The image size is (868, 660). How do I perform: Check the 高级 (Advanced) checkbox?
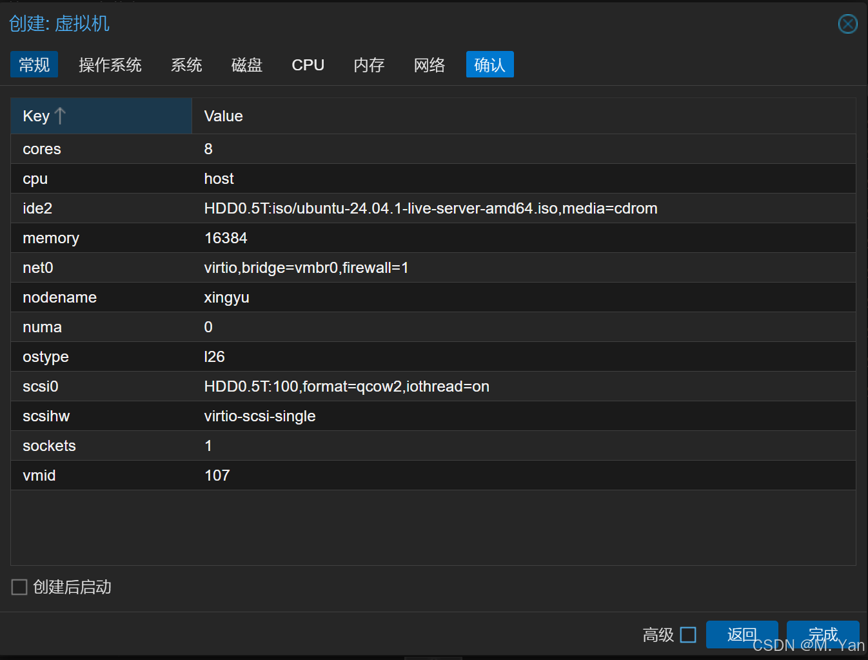689,635
